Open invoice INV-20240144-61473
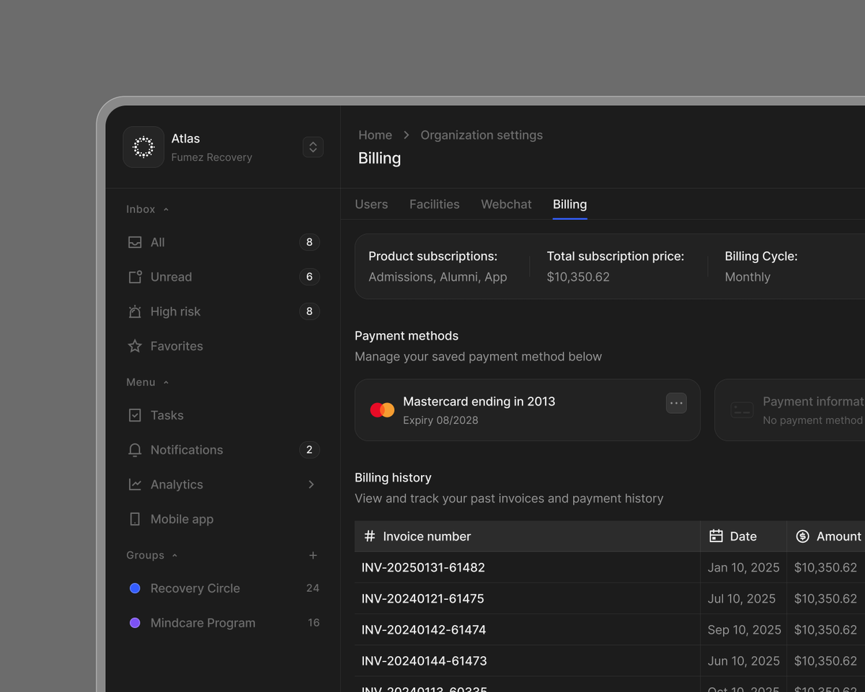 click(424, 660)
